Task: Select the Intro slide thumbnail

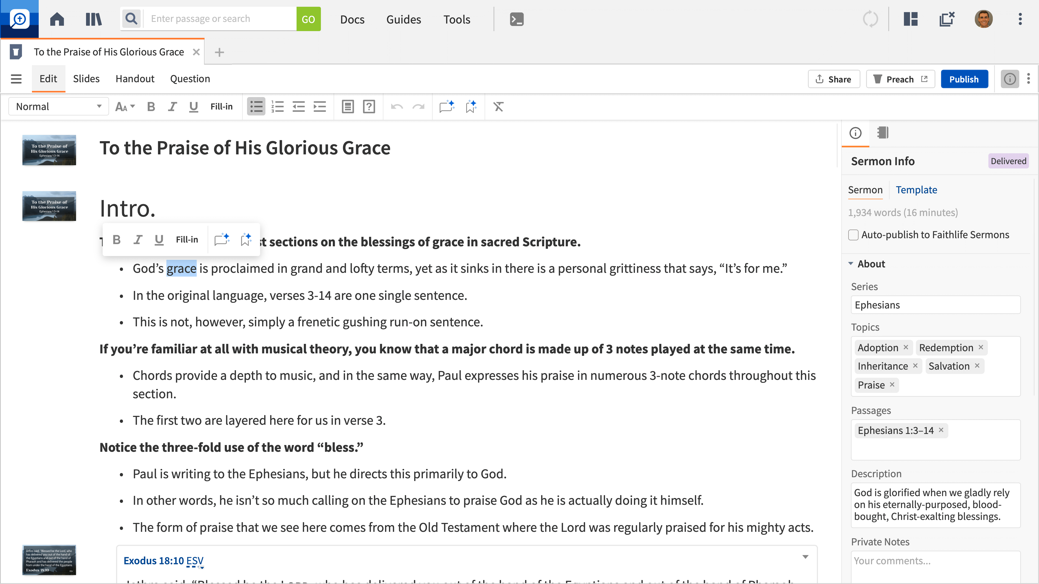Action: pos(49,206)
